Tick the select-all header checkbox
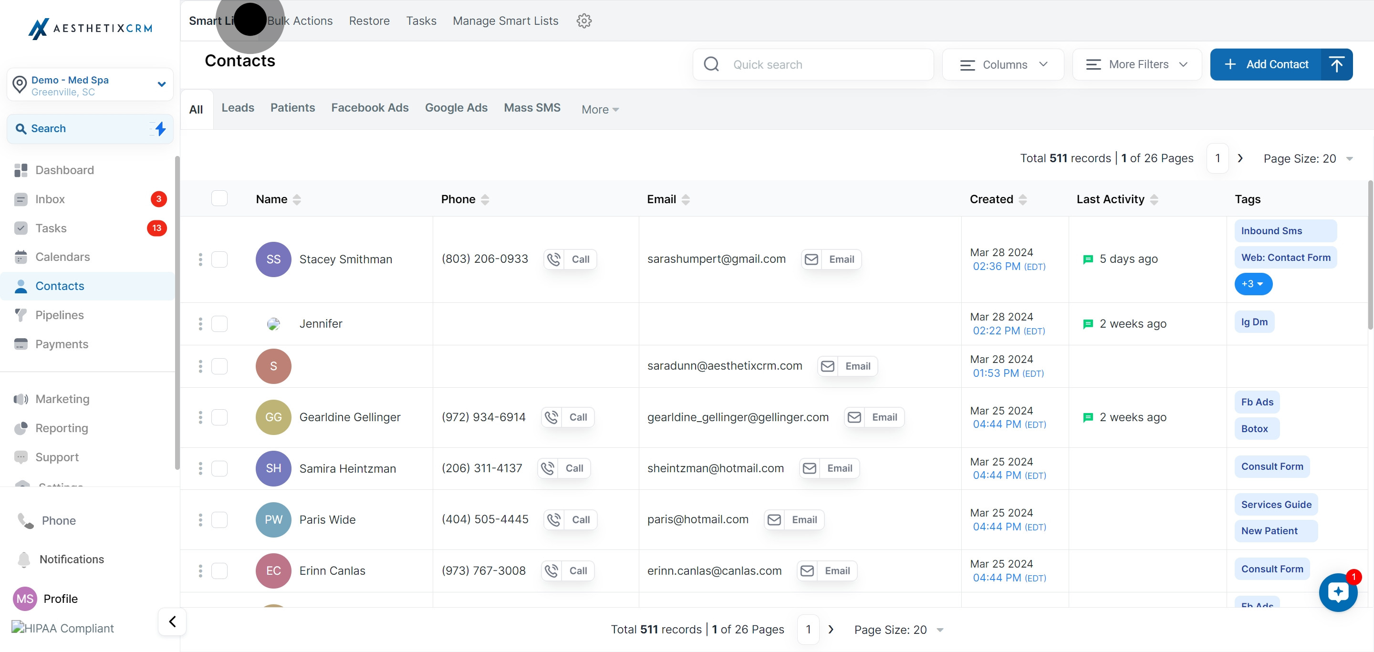The height and width of the screenshot is (652, 1374). [219, 198]
